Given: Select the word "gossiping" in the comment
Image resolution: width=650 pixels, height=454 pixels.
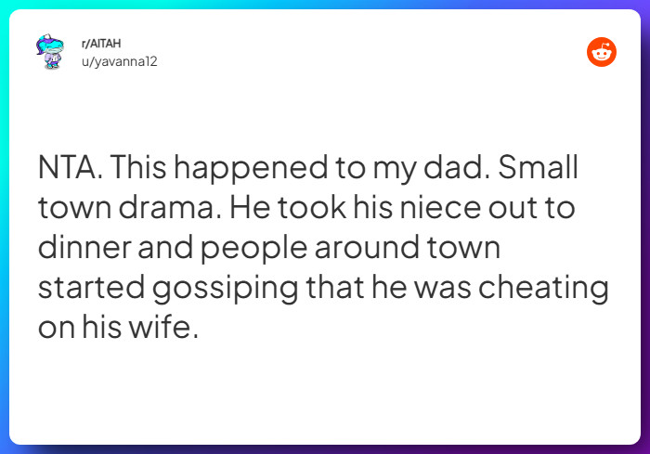Looking at the screenshot, I should click(225, 289).
